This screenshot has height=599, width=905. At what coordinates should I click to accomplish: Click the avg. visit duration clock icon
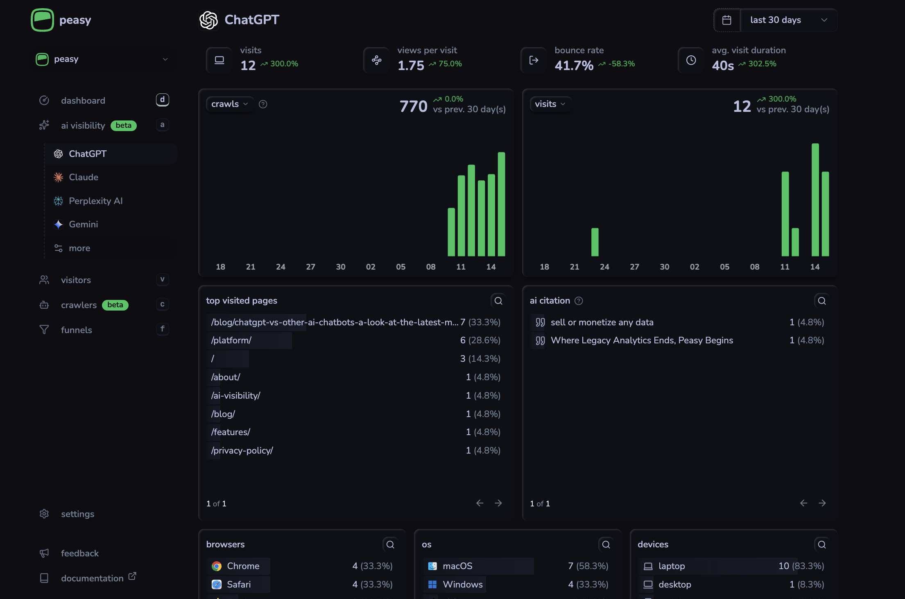(691, 60)
